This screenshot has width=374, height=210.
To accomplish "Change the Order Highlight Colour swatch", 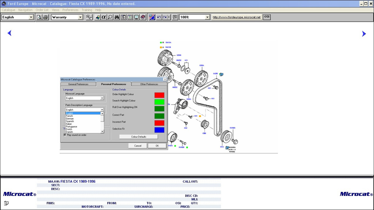I will pyautogui.click(x=159, y=95).
